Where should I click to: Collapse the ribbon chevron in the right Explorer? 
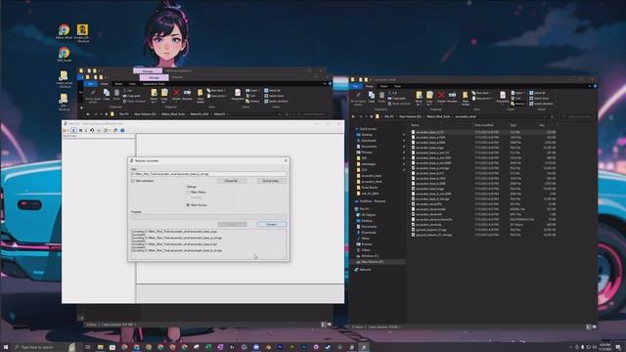590,86
